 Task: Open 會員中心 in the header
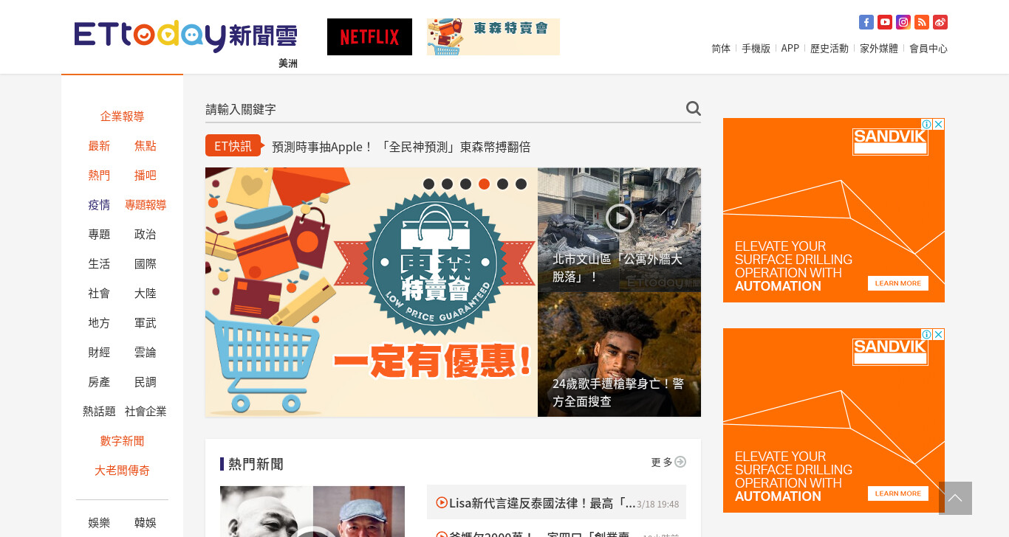click(928, 48)
